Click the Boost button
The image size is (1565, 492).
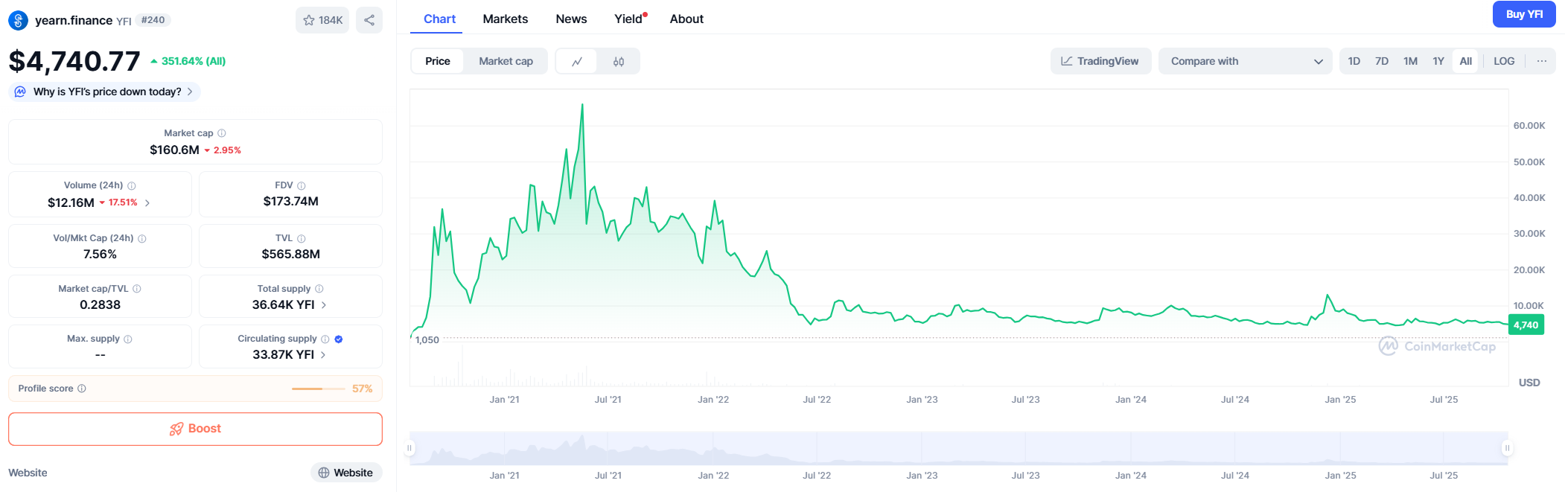[195, 429]
